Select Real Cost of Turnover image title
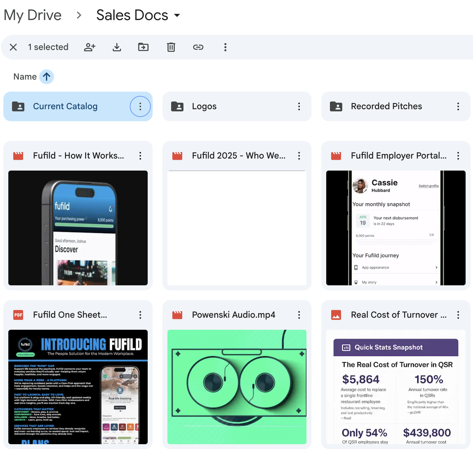 (x=399, y=315)
